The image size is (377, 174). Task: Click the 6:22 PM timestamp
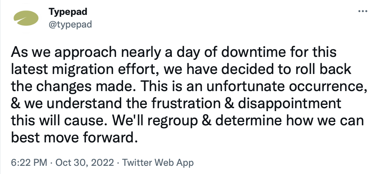29,162
